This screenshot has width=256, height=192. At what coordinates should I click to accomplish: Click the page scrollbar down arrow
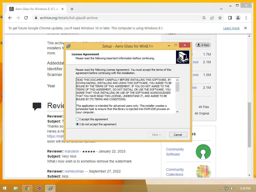pyautogui.click(x=249, y=175)
